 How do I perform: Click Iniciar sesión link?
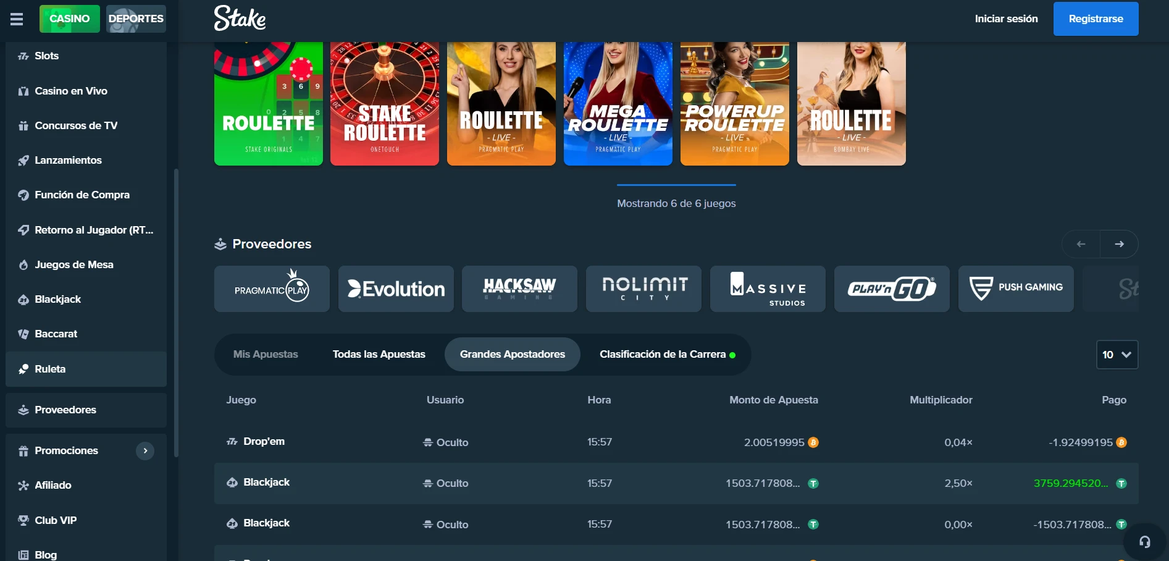click(1007, 19)
